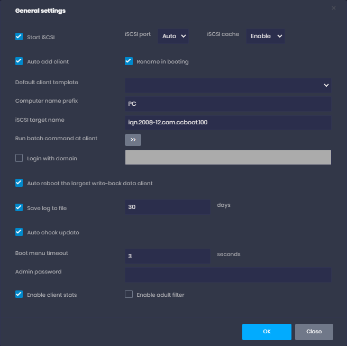
Task: Uncheck Save log to file
Action: pos(19,208)
